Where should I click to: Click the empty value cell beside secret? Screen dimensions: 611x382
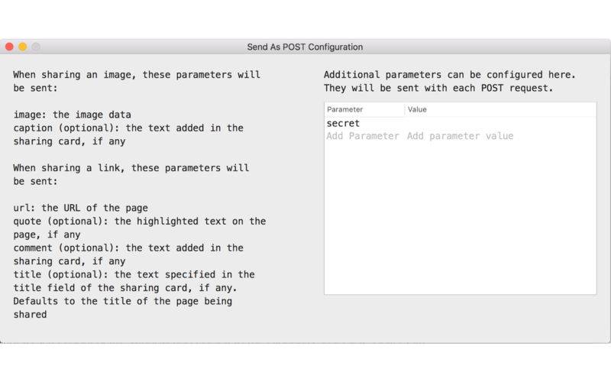coord(500,123)
